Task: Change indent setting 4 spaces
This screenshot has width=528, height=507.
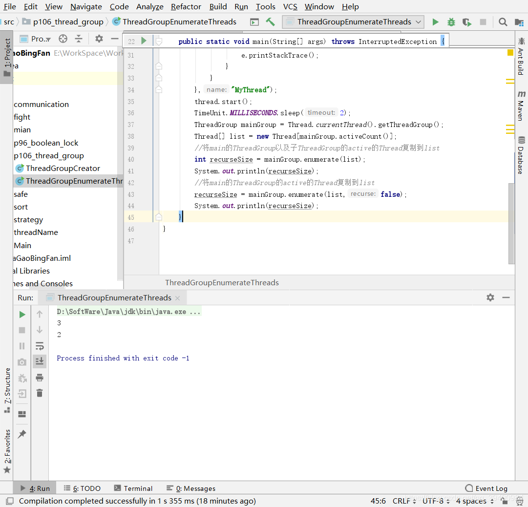Action: (x=475, y=501)
